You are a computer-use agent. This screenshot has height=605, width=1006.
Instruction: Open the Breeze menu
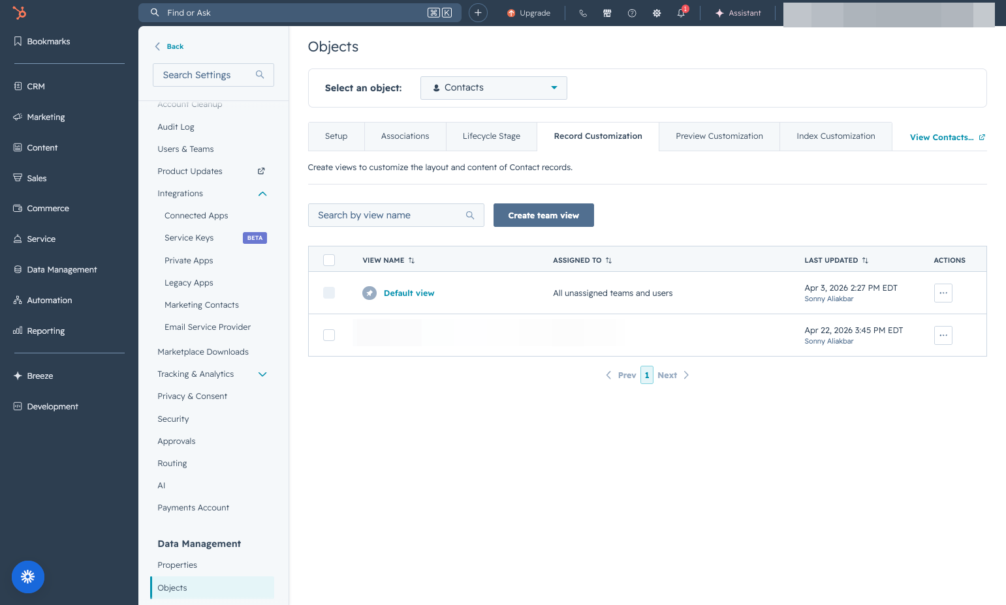(x=33, y=376)
